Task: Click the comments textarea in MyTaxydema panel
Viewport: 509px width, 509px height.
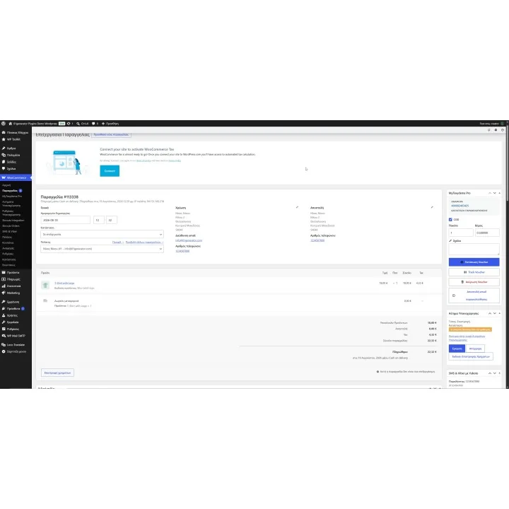Action: coord(474,250)
